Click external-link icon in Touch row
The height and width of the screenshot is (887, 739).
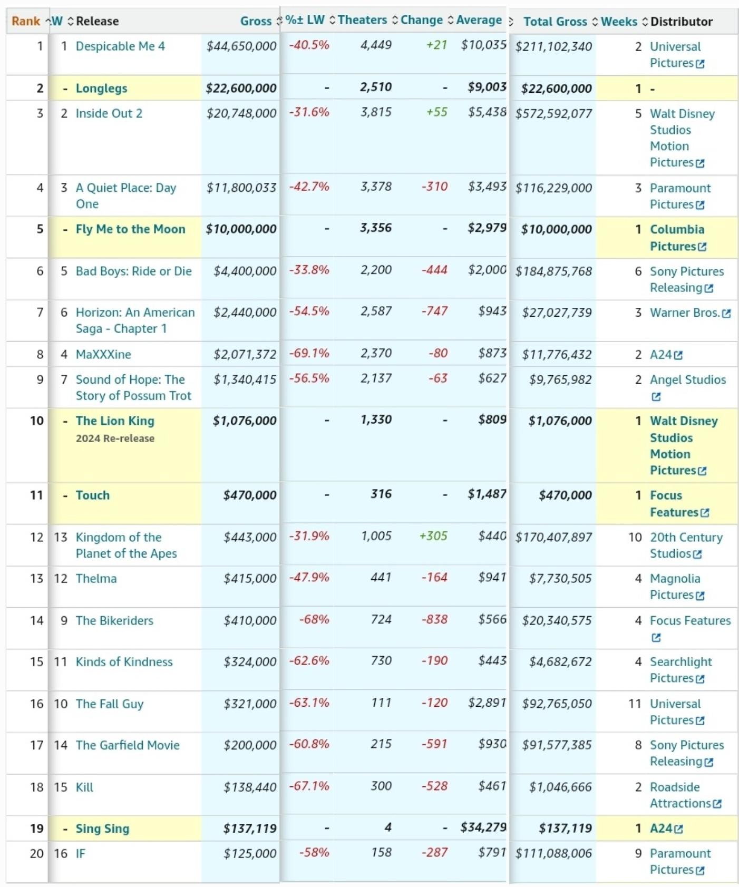(705, 513)
